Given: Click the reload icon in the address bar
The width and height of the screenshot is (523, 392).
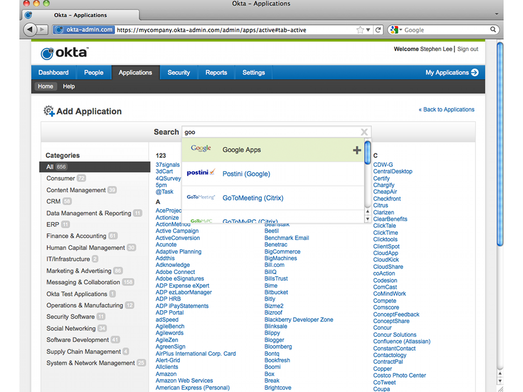Looking at the screenshot, I should click(x=378, y=30).
